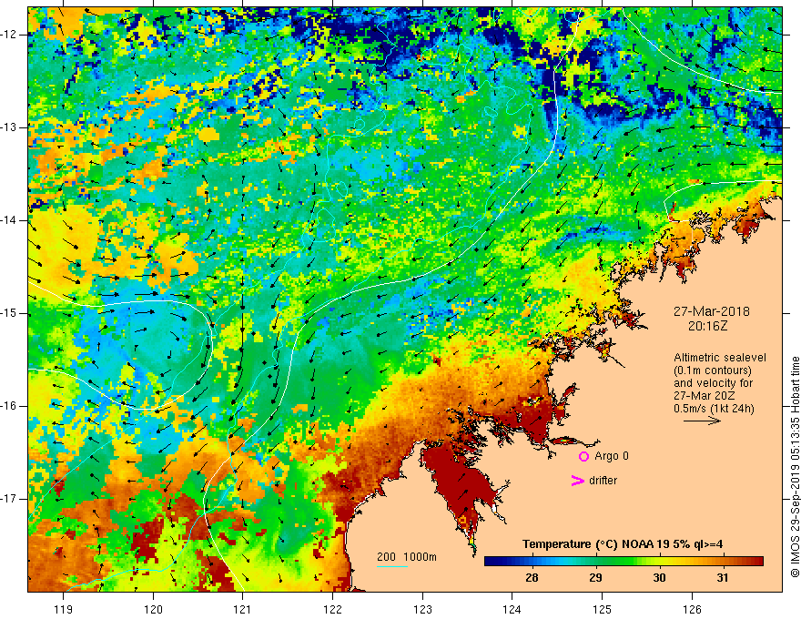Viewport: 801px width, 619px height.
Task: Click the 29 tick label on colorbar
Action: point(595,578)
